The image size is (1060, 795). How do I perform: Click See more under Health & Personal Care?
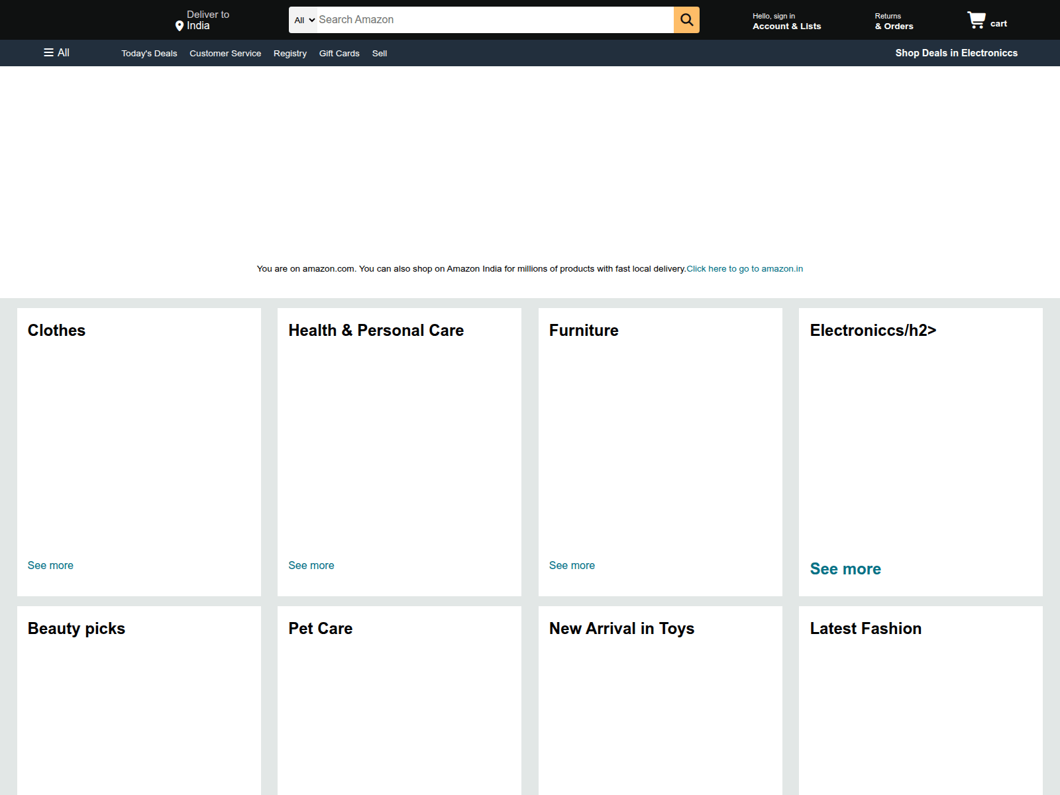[x=311, y=565]
